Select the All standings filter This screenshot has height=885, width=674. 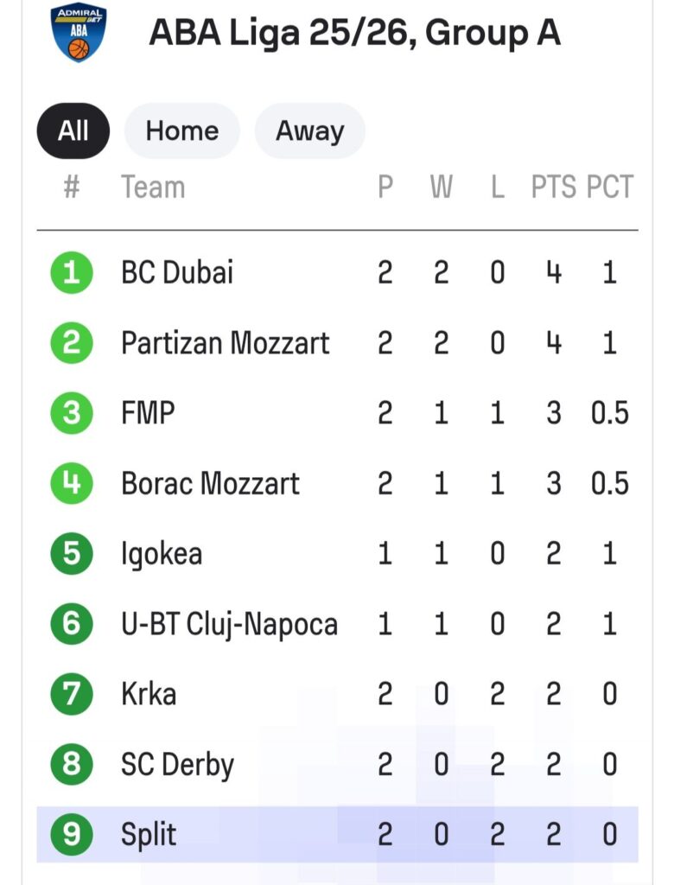(x=73, y=131)
